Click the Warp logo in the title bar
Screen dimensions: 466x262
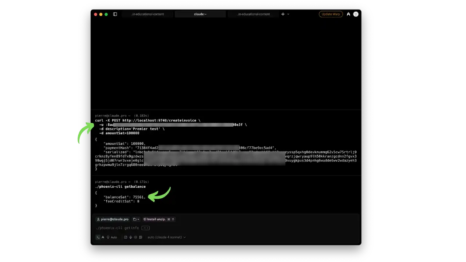348,14
